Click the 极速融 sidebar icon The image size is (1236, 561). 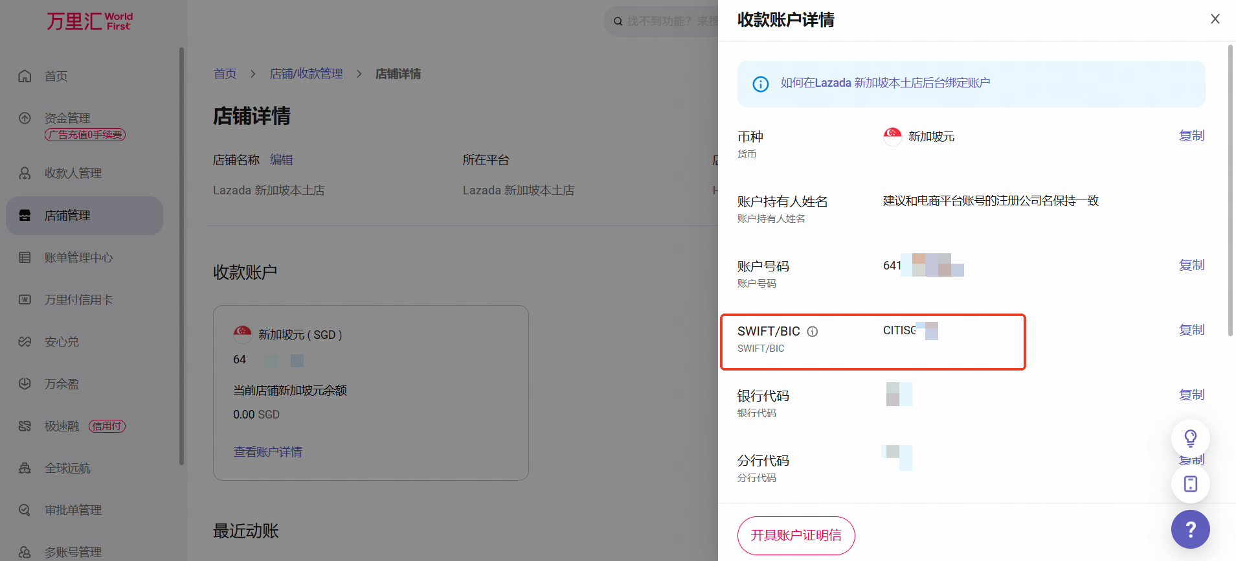[25, 426]
